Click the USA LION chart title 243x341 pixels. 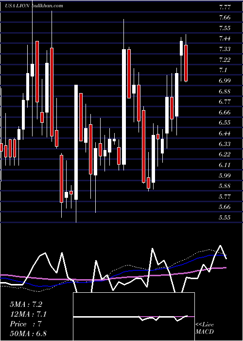(17, 6)
